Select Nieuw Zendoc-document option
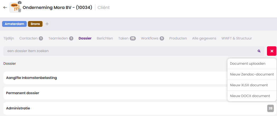 252,74
